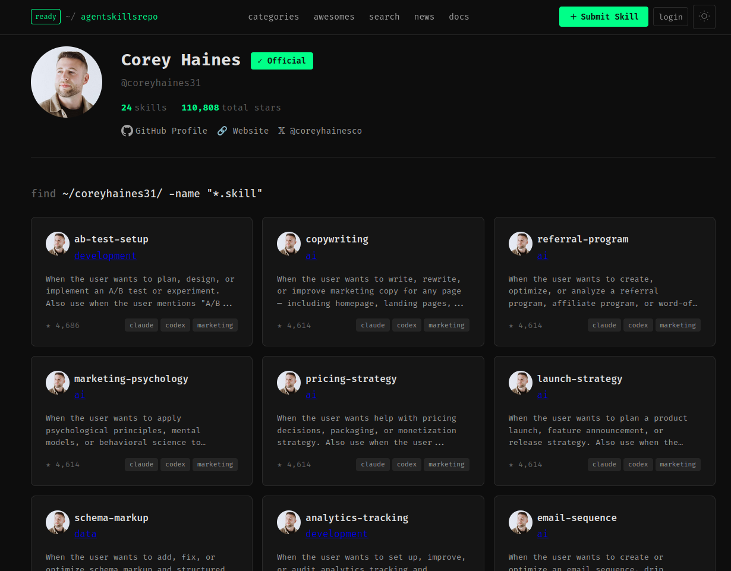Go to the awesomes page
This screenshot has height=571, width=731.
click(334, 17)
